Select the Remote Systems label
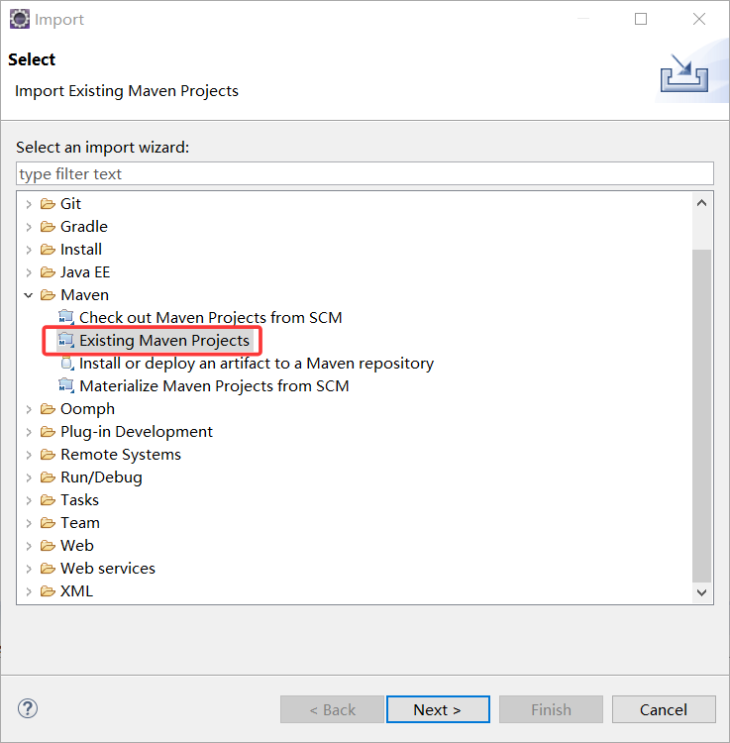The width and height of the screenshot is (730, 743). pyautogui.click(x=121, y=454)
